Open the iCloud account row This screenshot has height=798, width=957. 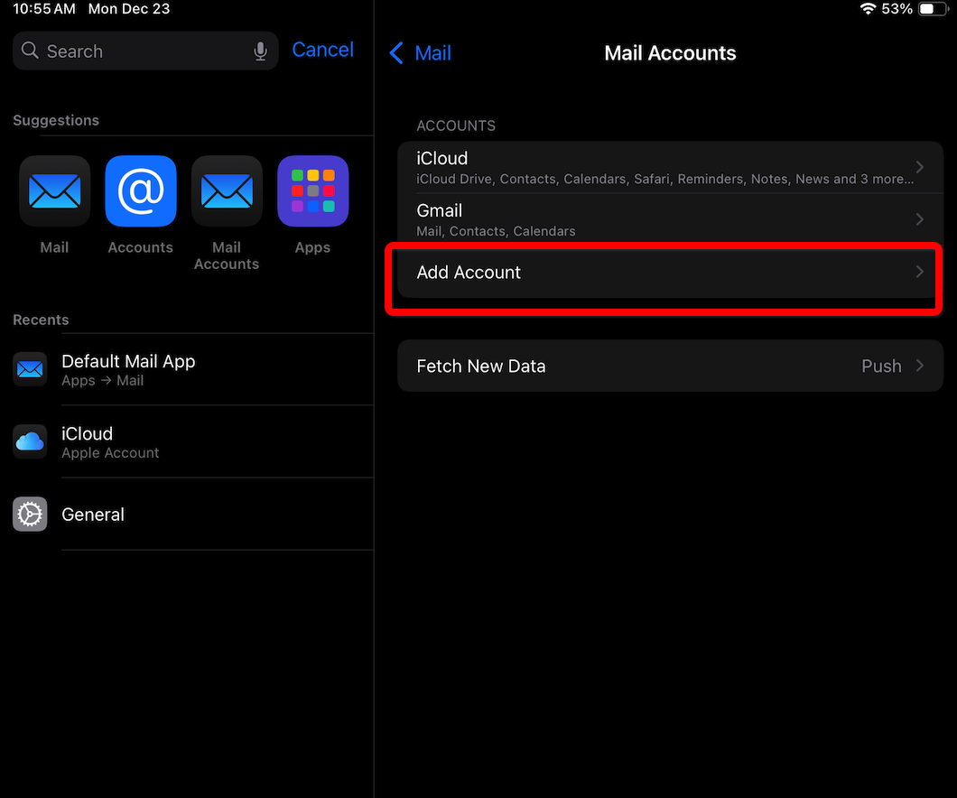coord(670,167)
